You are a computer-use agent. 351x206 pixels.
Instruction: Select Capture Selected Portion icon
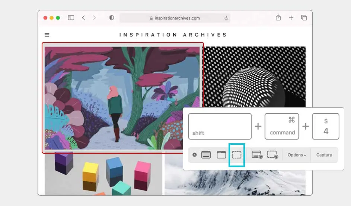coord(237,155)
